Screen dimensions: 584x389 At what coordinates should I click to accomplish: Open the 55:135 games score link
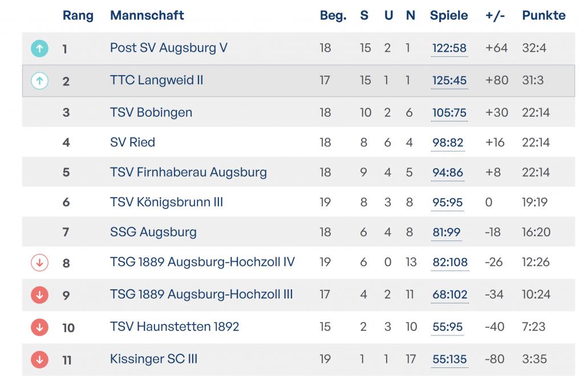coord(449,359)
